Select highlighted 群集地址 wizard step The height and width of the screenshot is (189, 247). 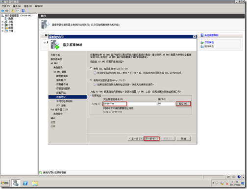68,97
